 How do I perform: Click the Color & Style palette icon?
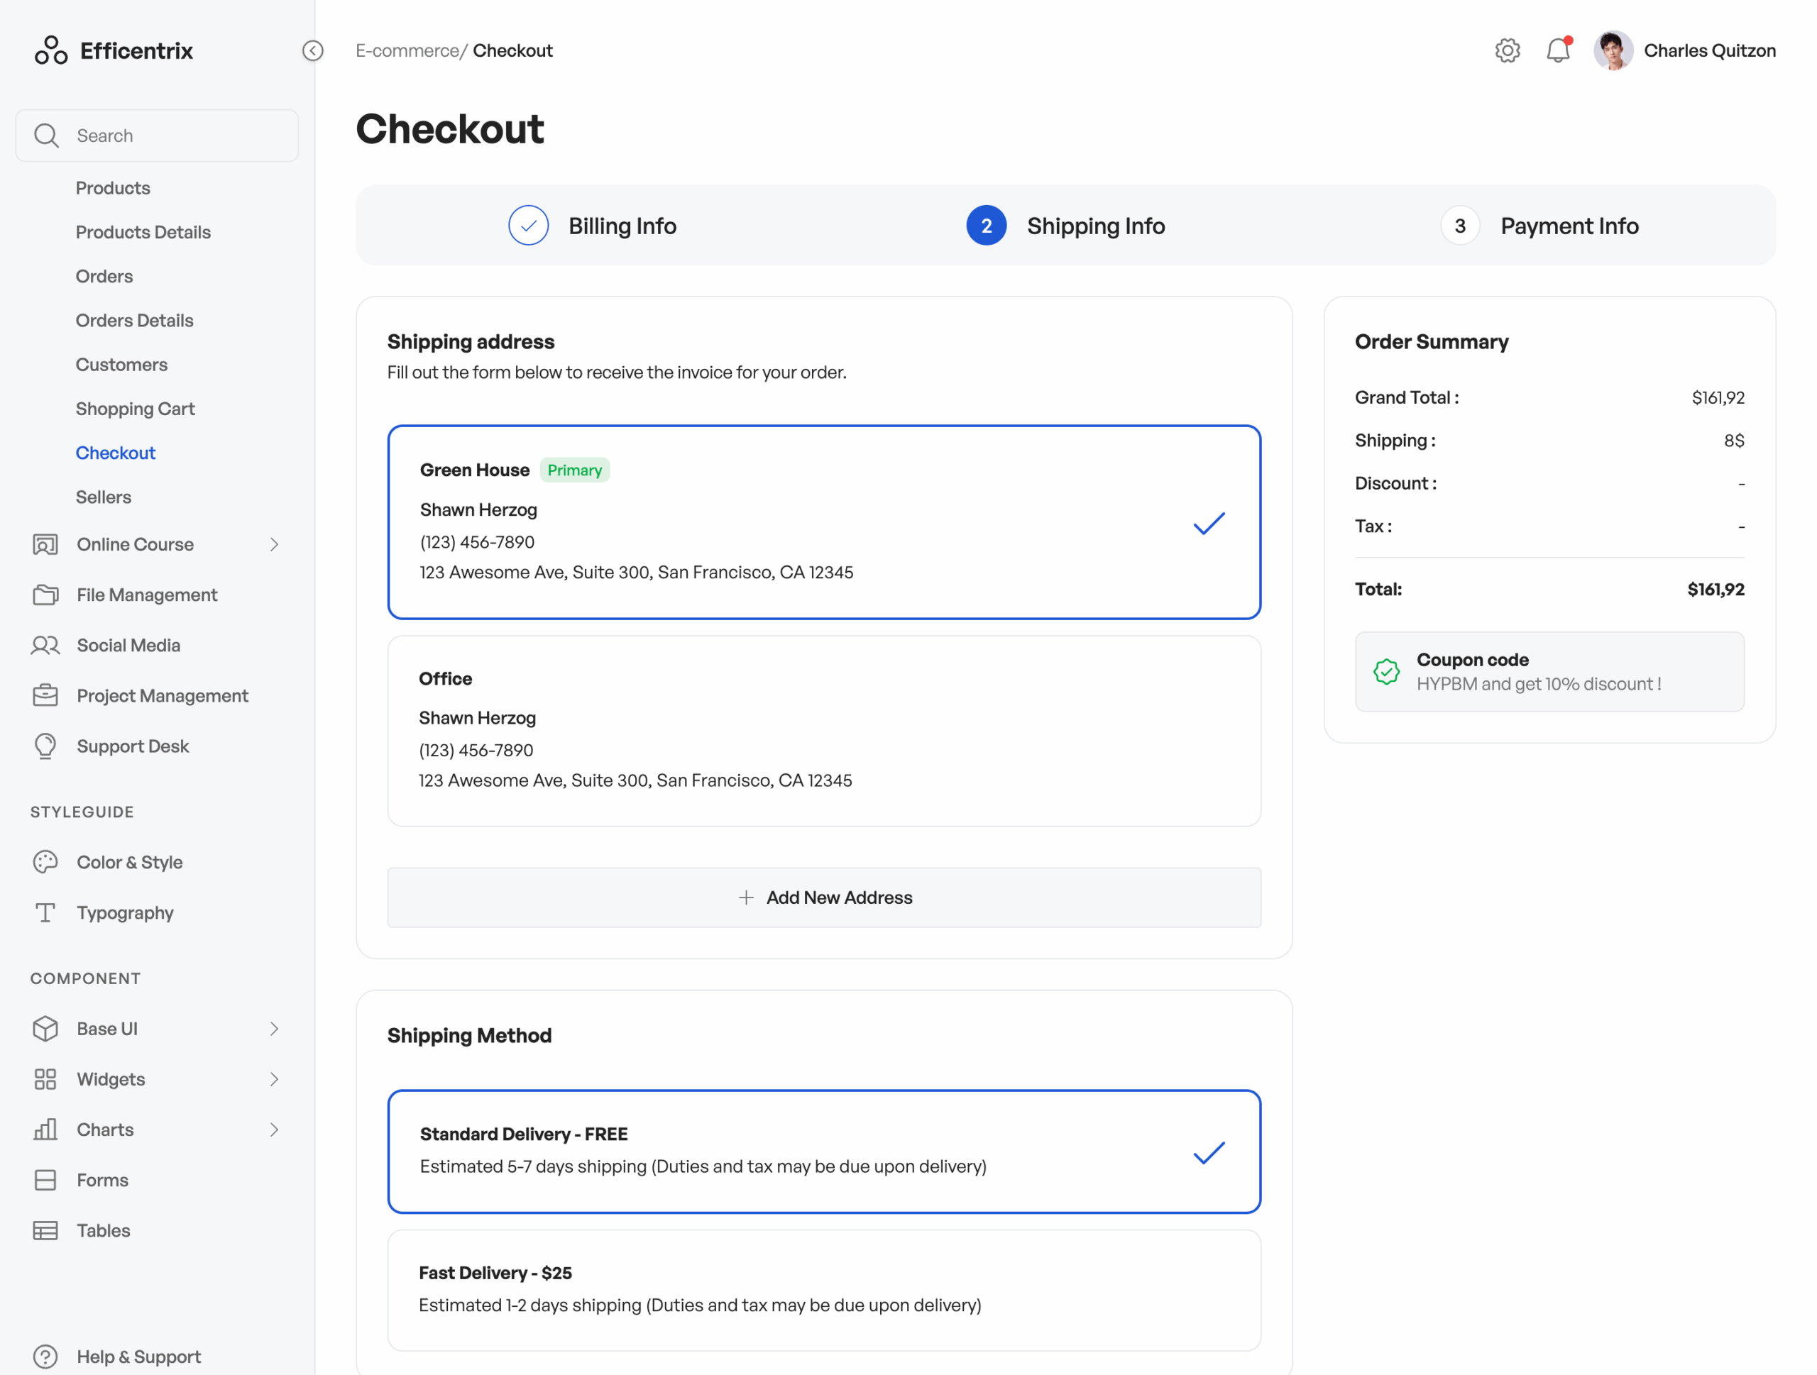[45, 862]
